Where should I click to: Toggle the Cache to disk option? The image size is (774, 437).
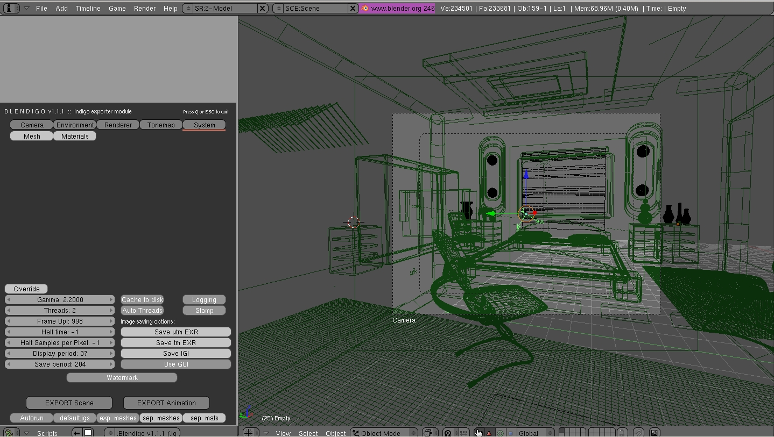coord(142,299)
